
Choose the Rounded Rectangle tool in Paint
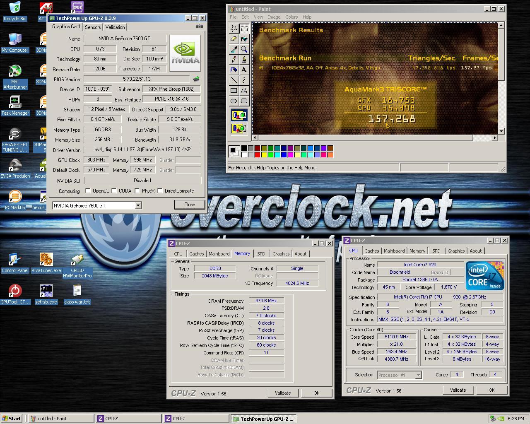tap(244, 101)
